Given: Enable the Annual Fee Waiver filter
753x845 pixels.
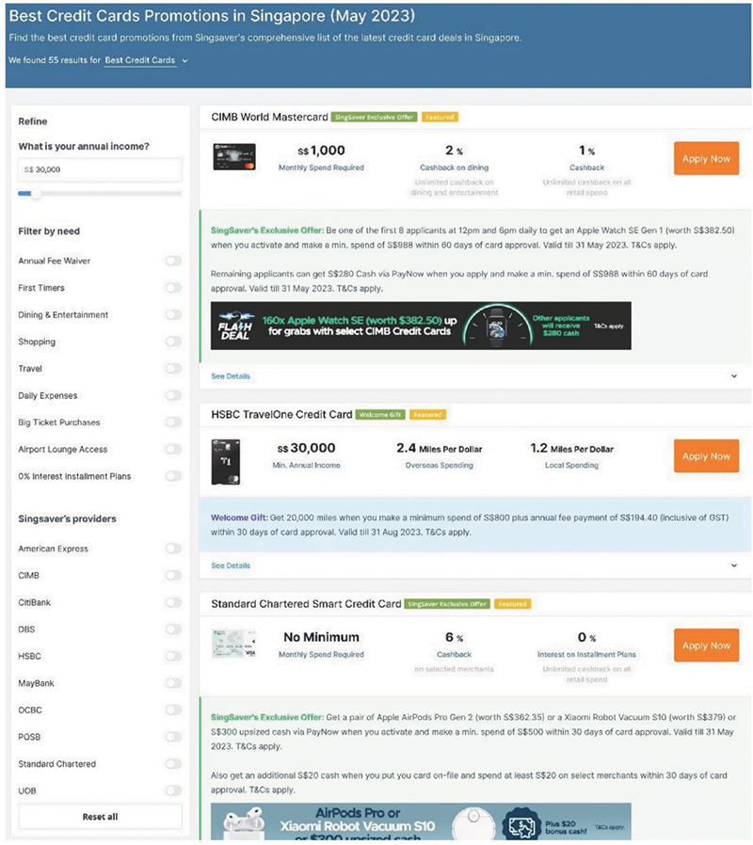Looking at the screenshot, I should (x=172, y=261).
